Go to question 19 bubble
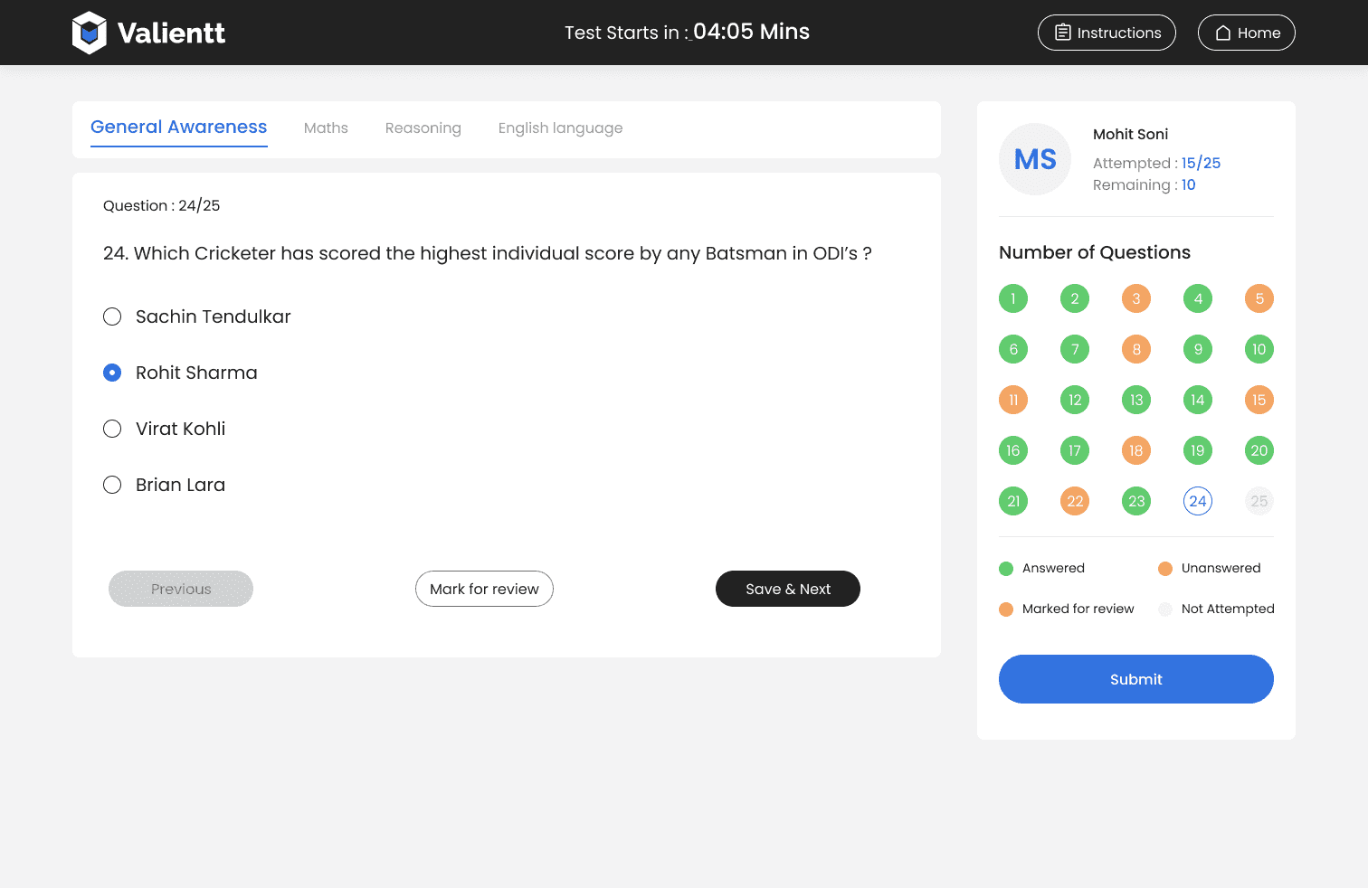Screen dimensions: 1368x888 [x=1198, y=450]
